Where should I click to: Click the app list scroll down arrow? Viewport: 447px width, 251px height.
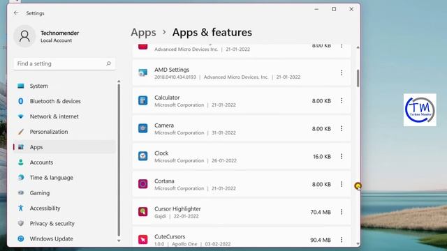358,243
